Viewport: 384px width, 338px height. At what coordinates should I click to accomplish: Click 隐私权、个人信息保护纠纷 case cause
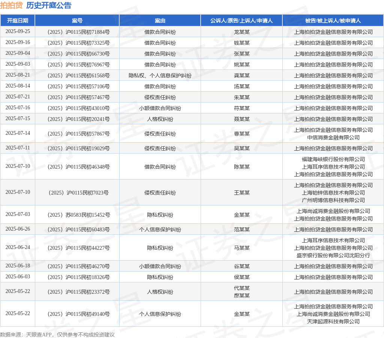pyautogui.click(x=160, y=75)
